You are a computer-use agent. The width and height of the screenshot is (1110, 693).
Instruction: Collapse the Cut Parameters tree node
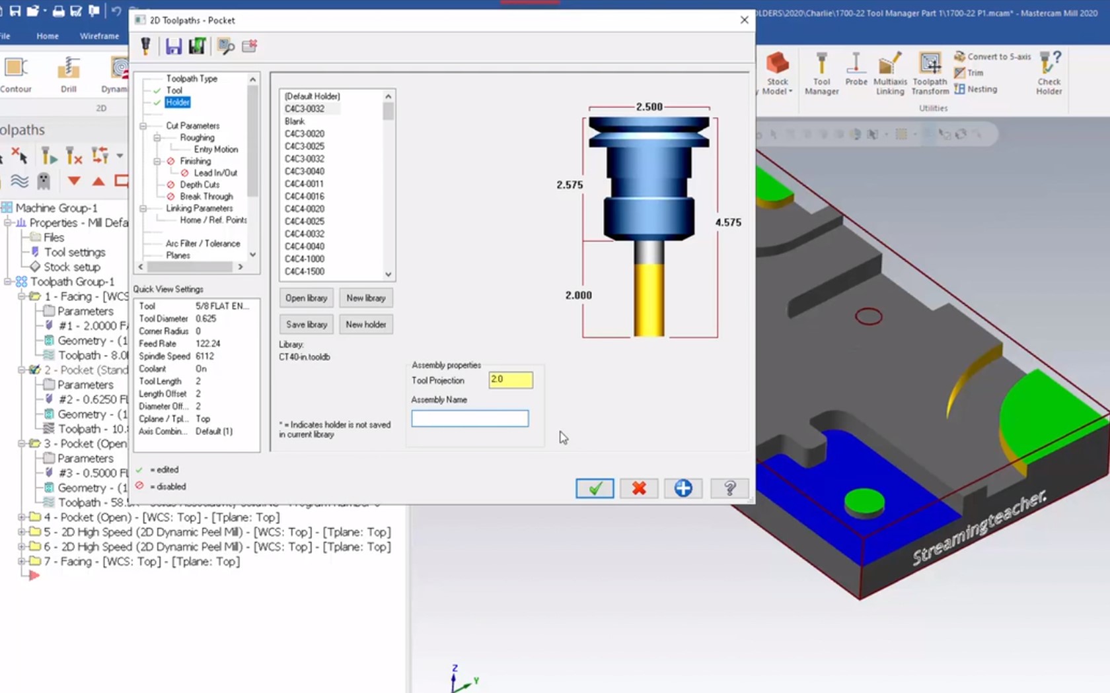(143, 125)
